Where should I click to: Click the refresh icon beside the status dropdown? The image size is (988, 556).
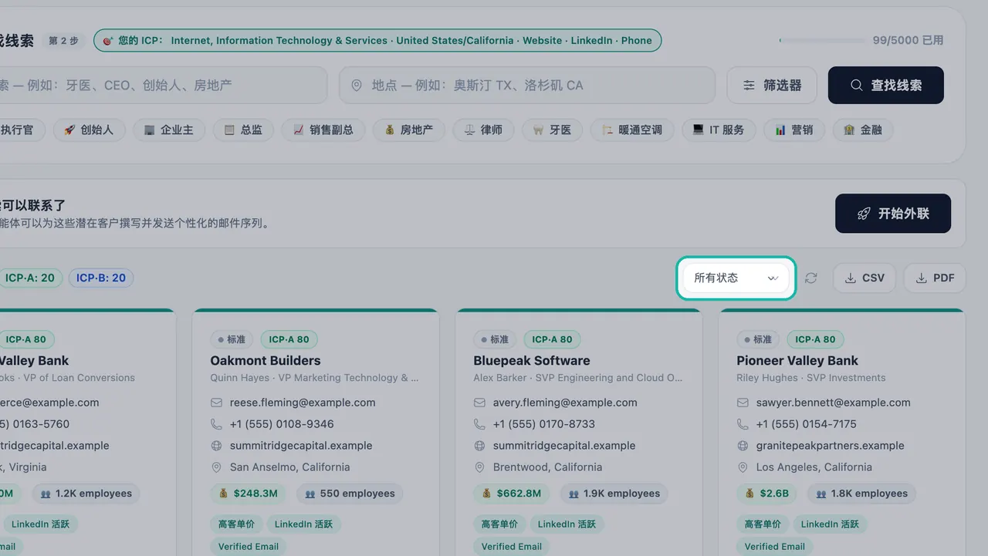[x=810, y=278]
